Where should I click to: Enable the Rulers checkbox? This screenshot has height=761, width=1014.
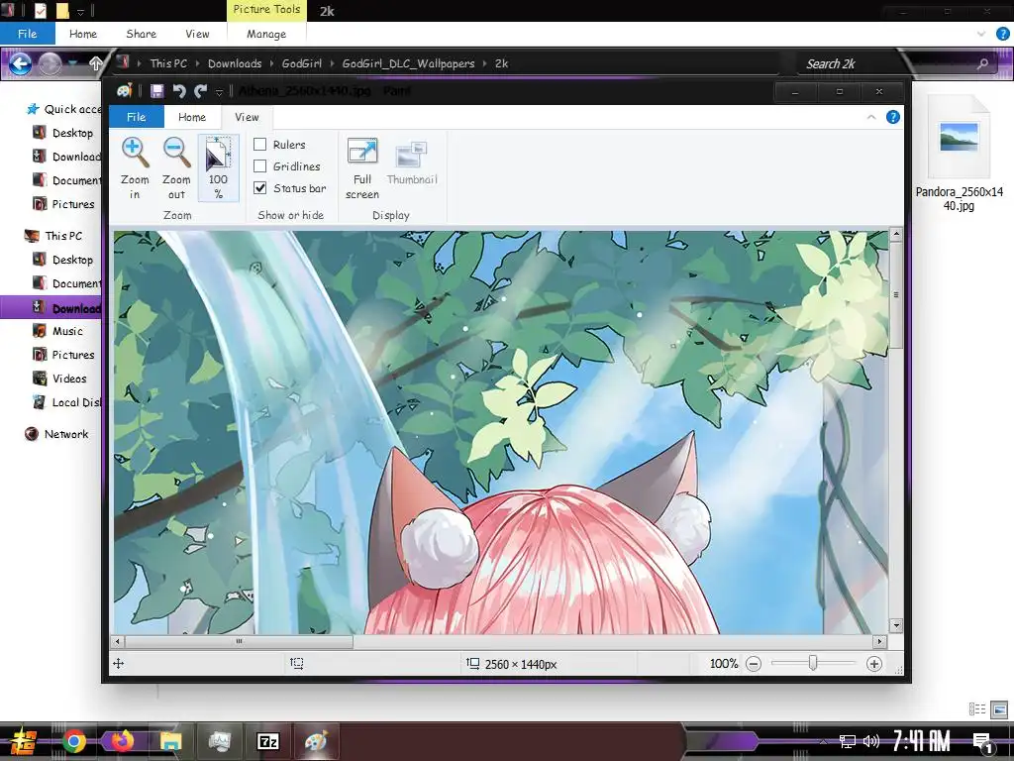pyautogui.click(x=260, y=145)
